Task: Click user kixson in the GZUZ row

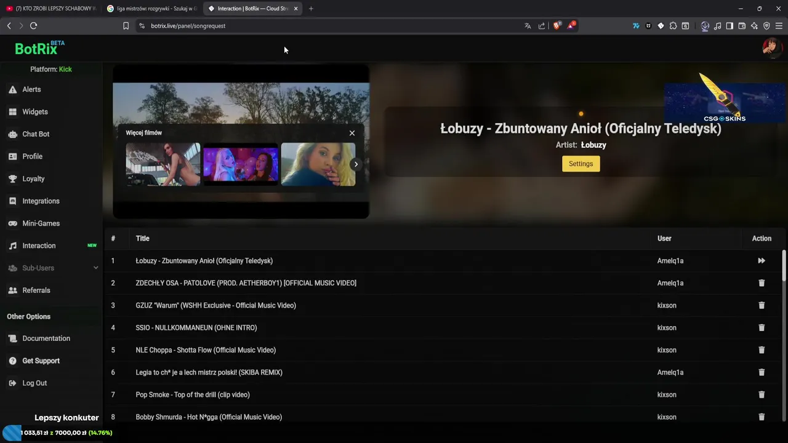Action: click(667, 305)
